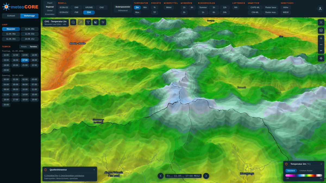Open the Ensembles model category
The height and width of the screenshot is (183, 326).
click(x=50, y=14)
